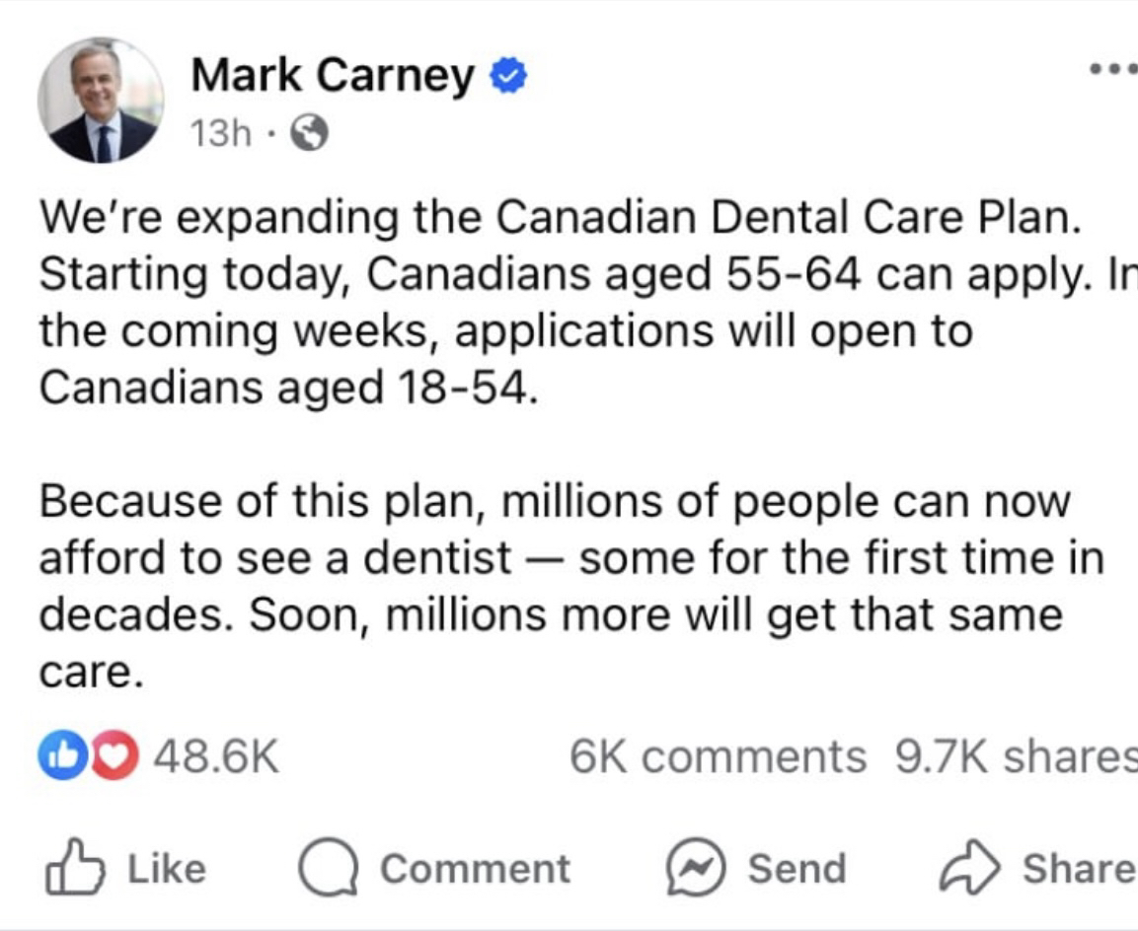Click the globe public audience icon
Screen dimensions: 1138x931
(308, 134)
